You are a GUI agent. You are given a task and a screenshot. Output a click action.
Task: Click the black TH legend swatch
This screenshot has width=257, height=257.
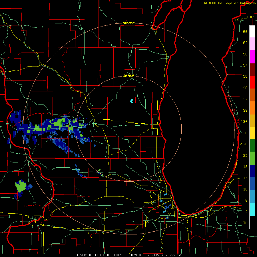coord(252,222)
